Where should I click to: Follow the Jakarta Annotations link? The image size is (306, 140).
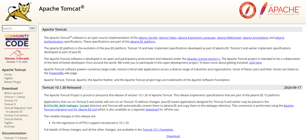click(256, 38)
